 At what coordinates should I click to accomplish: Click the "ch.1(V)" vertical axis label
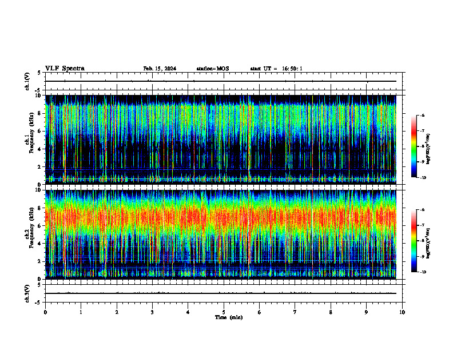click(27, 81)
